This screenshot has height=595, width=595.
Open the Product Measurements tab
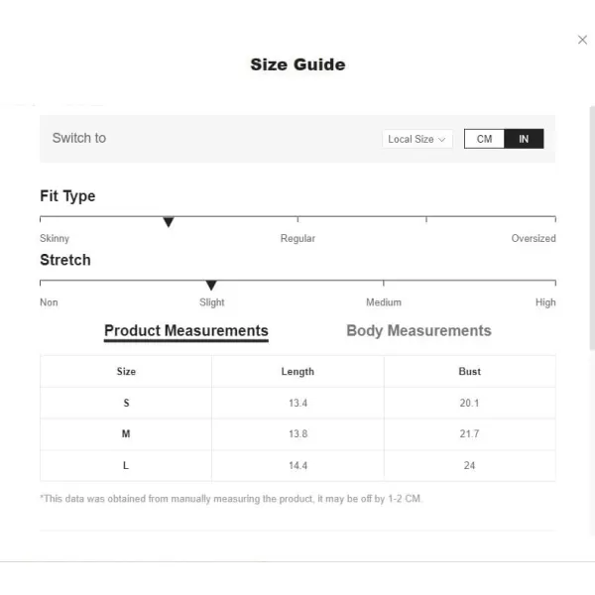[186, 331]
